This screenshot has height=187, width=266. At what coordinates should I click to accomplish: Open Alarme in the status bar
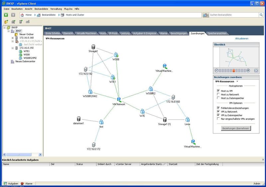(x=27, y=183)
